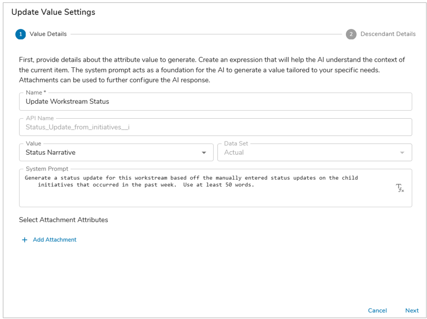Screen dimensions: 427x319
Task: Click the blue step 1 circle icon
Action: [x=20, y=34]
